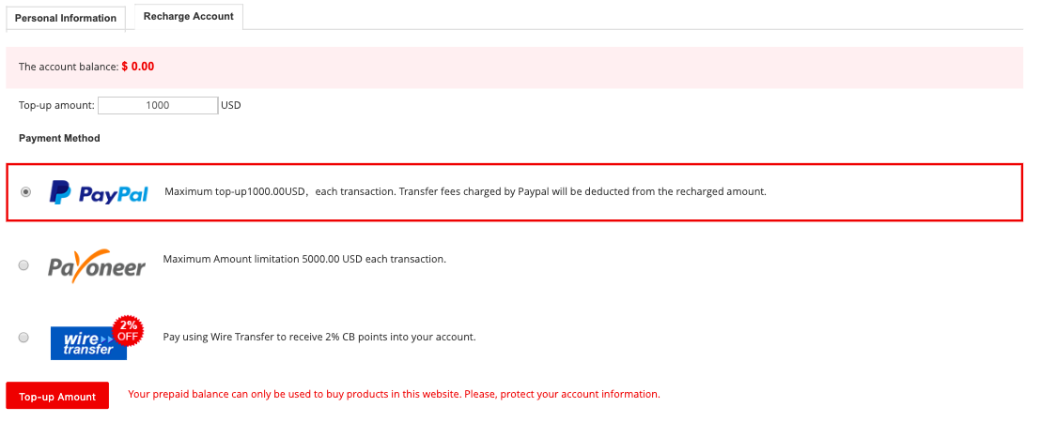Select the Payoneer payment radio button
Image resolution: width=1041 pixels, height=422 pixels.
tap(23, 265)
